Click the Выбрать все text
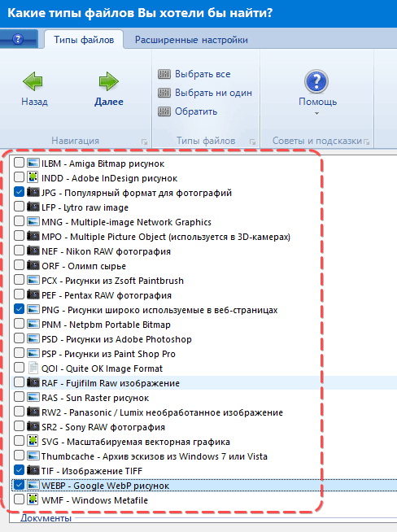Image resolution: width=397 pixels, height=532 pixels. point(203,74)
